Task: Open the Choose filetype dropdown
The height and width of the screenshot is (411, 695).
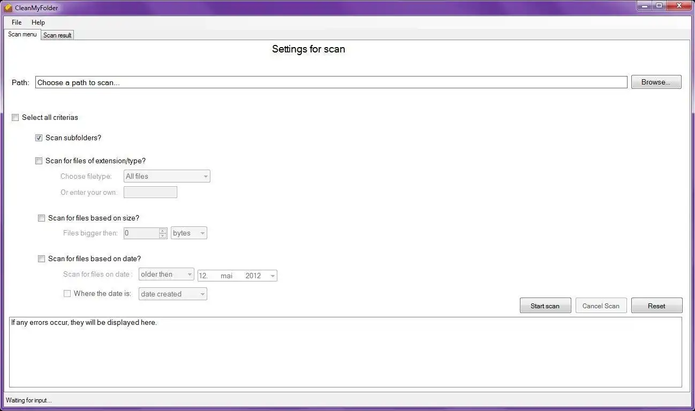Action: click(x=167, y=176)
